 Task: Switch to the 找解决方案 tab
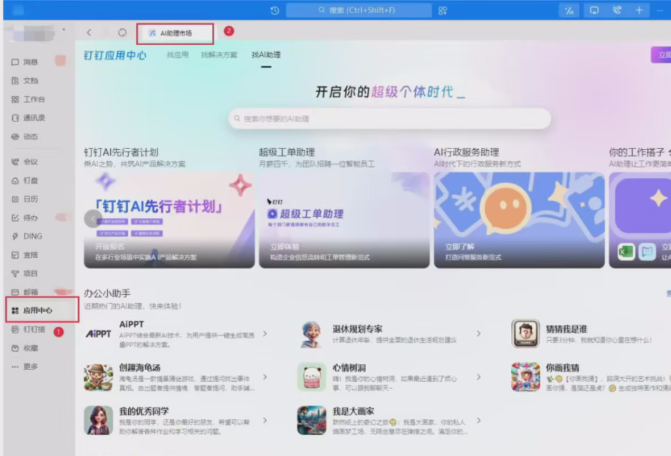pyautogui.click(x=219, y=55)
